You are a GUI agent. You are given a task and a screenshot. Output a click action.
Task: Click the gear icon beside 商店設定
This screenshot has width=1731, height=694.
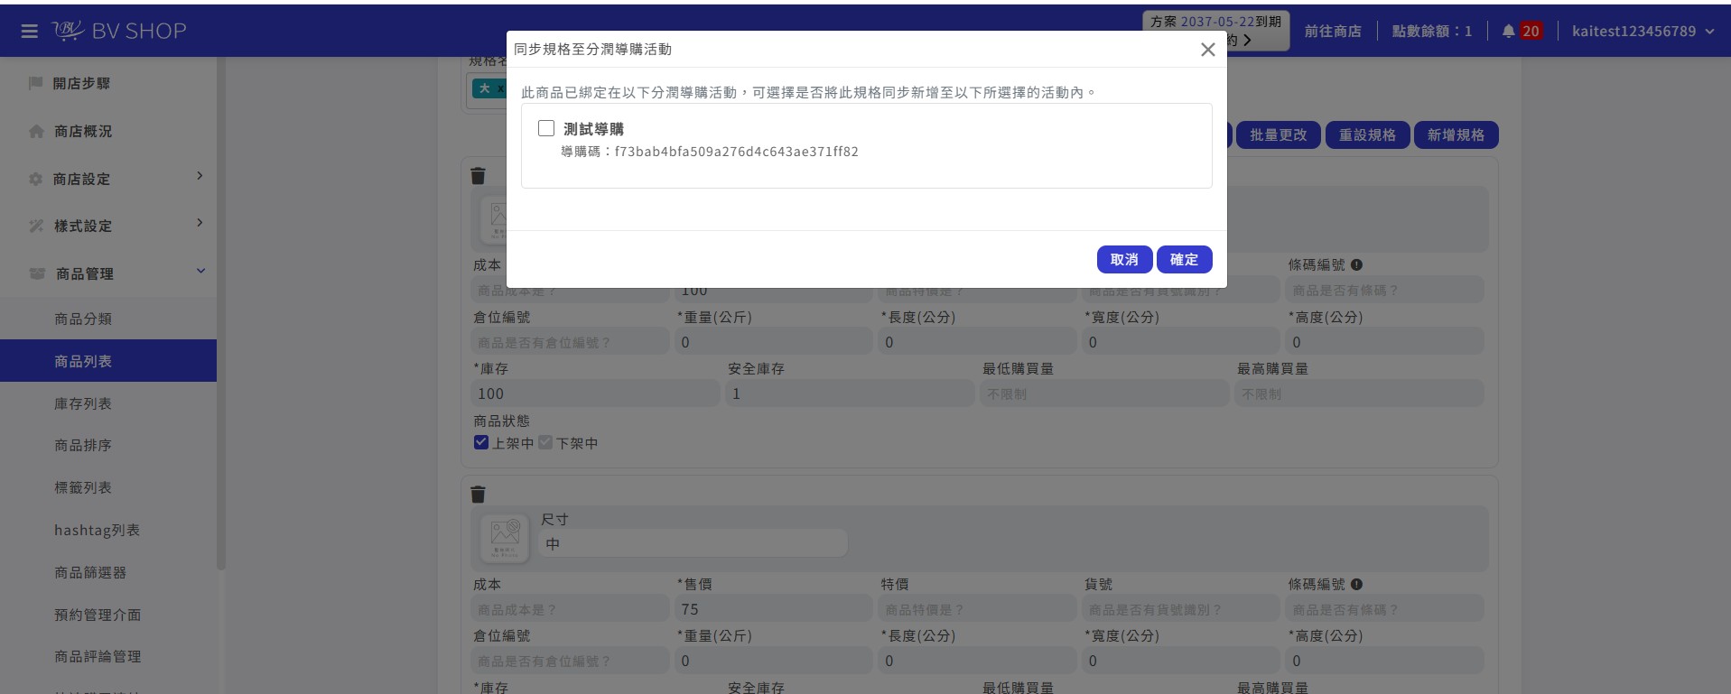36,179
